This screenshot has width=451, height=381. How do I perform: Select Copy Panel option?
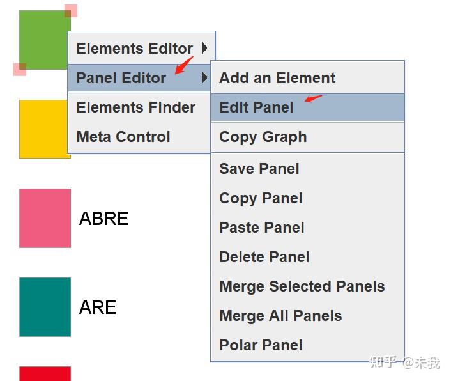pos(261,198)
